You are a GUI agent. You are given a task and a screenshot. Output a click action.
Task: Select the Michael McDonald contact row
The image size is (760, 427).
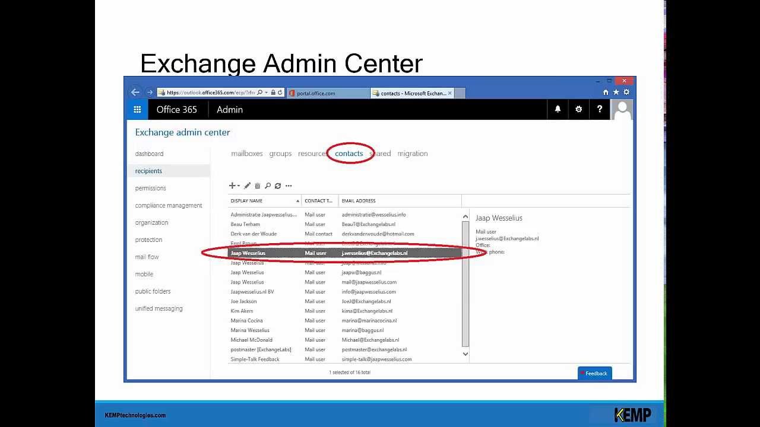point(344,340)
